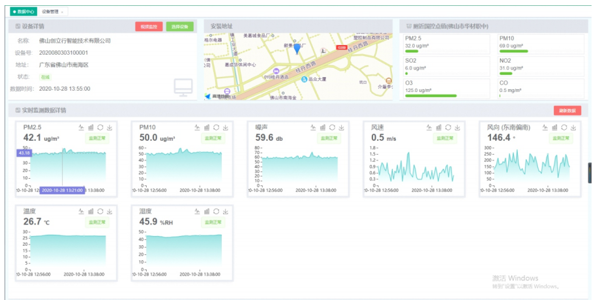Click the blue location pin on map

(297, 48)
